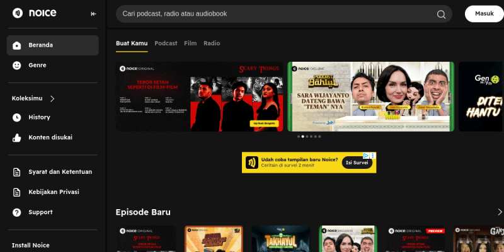Switch to the Radio tab
The image size is (504, 252).
click(212, 43)
